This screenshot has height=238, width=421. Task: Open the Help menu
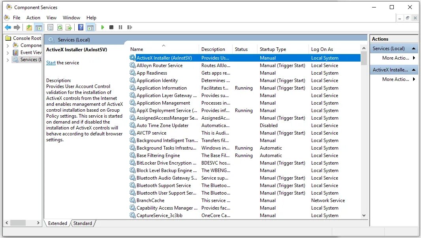tap(91, 18)
